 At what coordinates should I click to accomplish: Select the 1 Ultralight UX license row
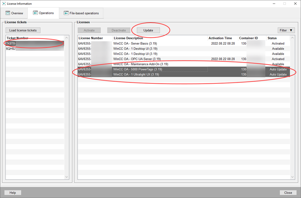coord(184,74)
